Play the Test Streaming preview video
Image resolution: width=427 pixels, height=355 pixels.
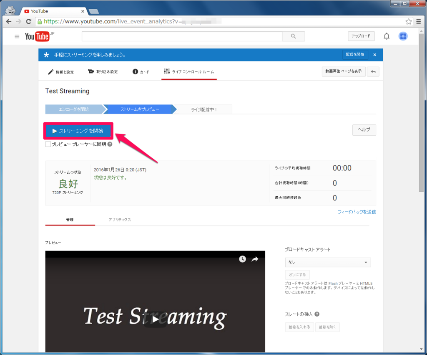(x=155, y=319)
